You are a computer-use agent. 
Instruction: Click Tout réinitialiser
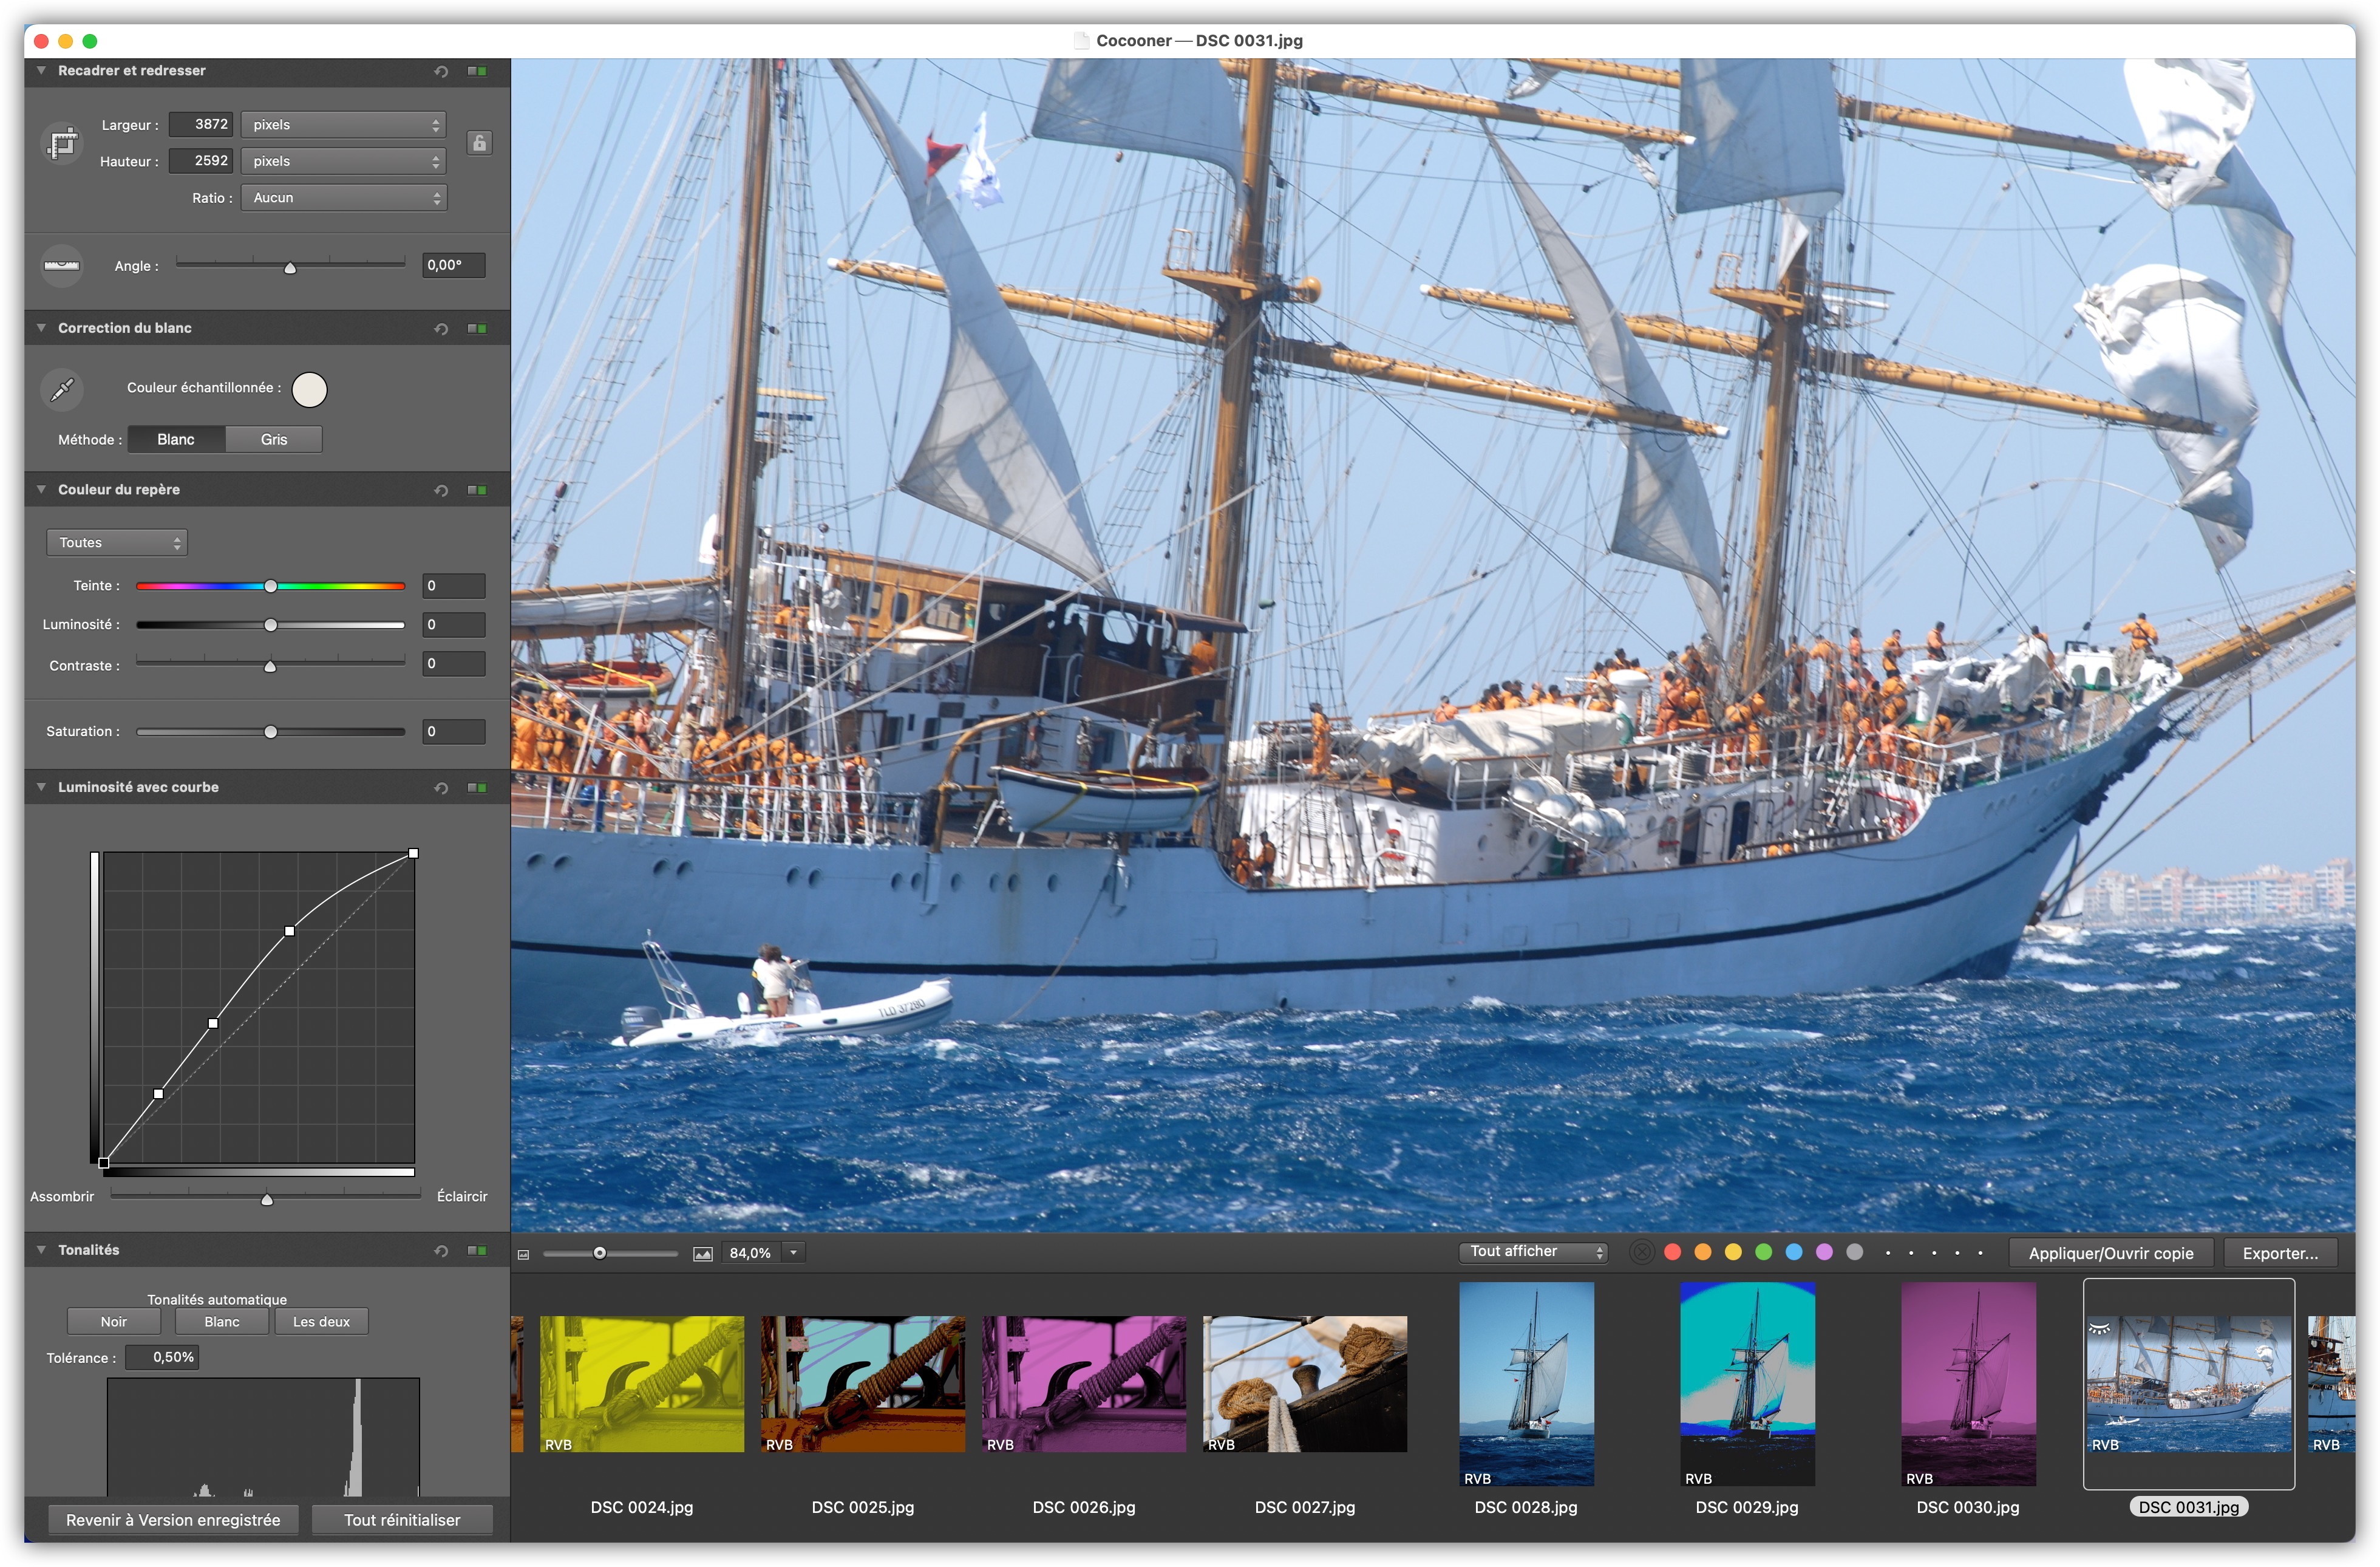402,1521
